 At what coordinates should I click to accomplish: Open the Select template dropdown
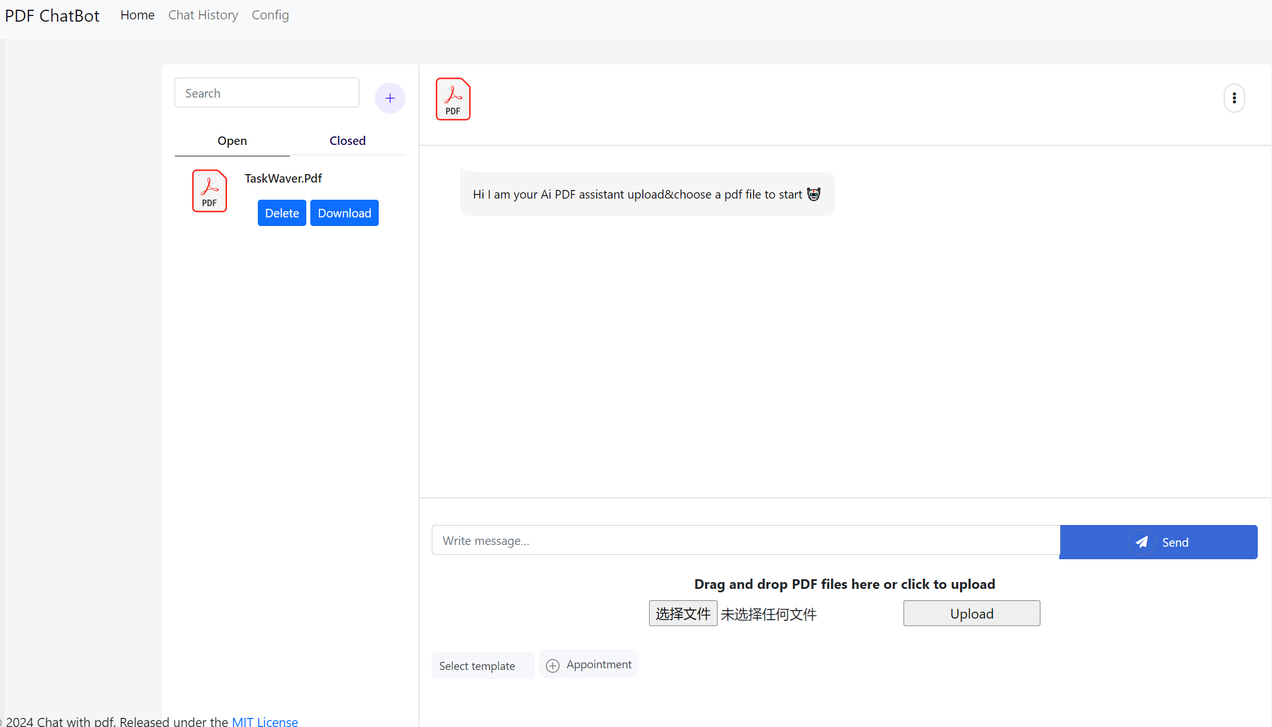482,665
